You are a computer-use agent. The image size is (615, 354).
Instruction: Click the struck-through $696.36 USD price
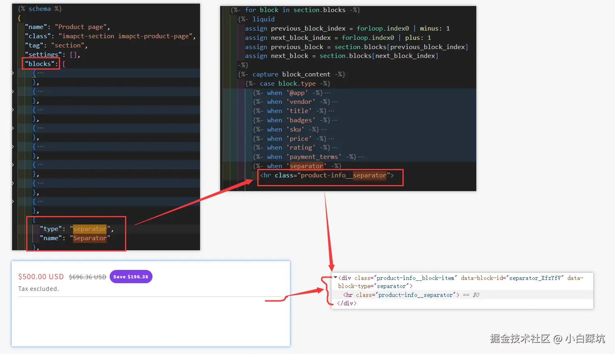[x=88, y=277]
